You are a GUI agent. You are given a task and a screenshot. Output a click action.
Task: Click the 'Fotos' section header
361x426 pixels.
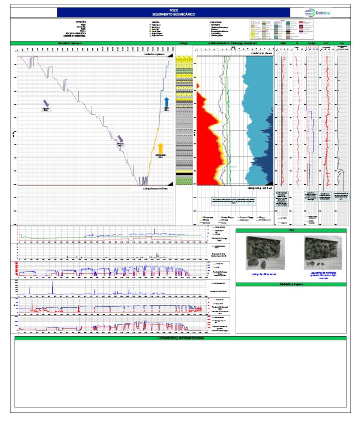click(291, 231)
